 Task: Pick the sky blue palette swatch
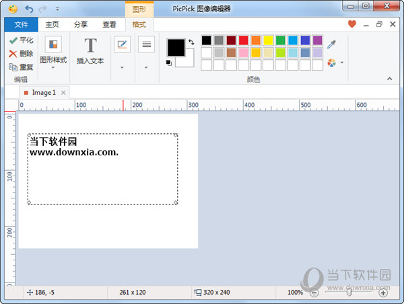click(x=293, y=40)
